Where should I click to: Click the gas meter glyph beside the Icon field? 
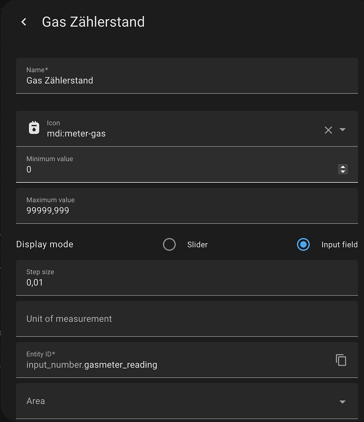pos(34,127)
